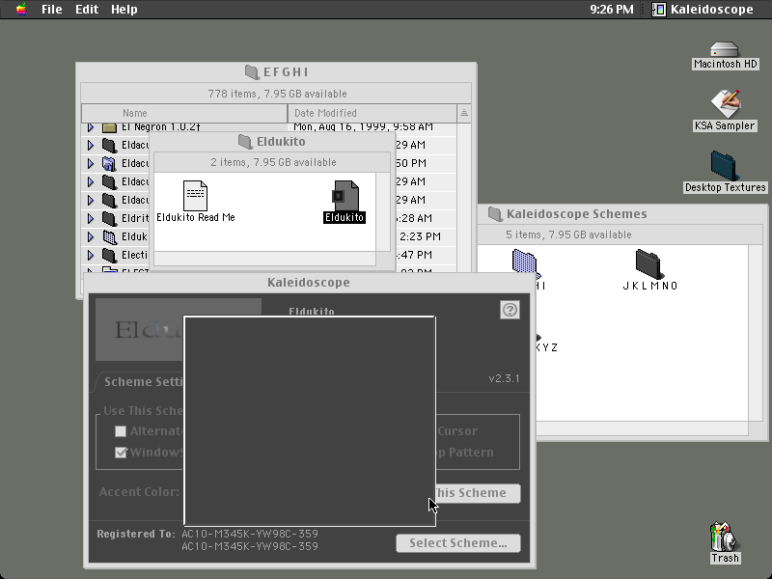
Task: Click the Select Scheme... button
Action: (458, 543)
